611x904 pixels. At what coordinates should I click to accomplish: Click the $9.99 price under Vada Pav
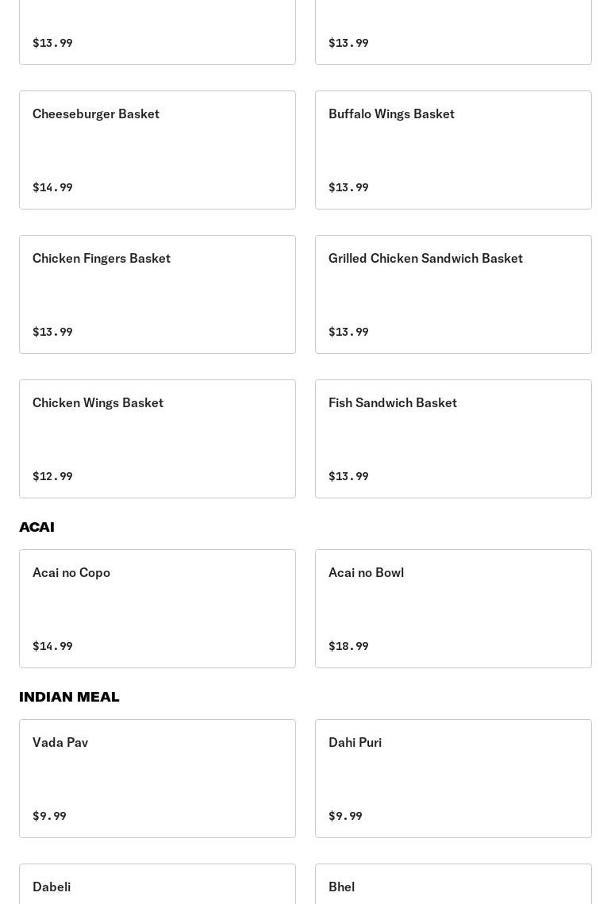click(49, 816)
